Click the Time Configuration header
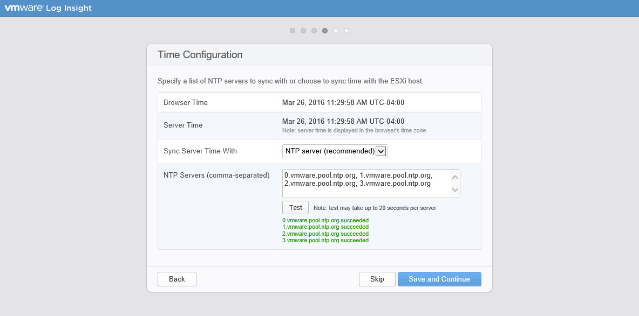This screenshot has height=316, width=639. click(x=201, y=55)
